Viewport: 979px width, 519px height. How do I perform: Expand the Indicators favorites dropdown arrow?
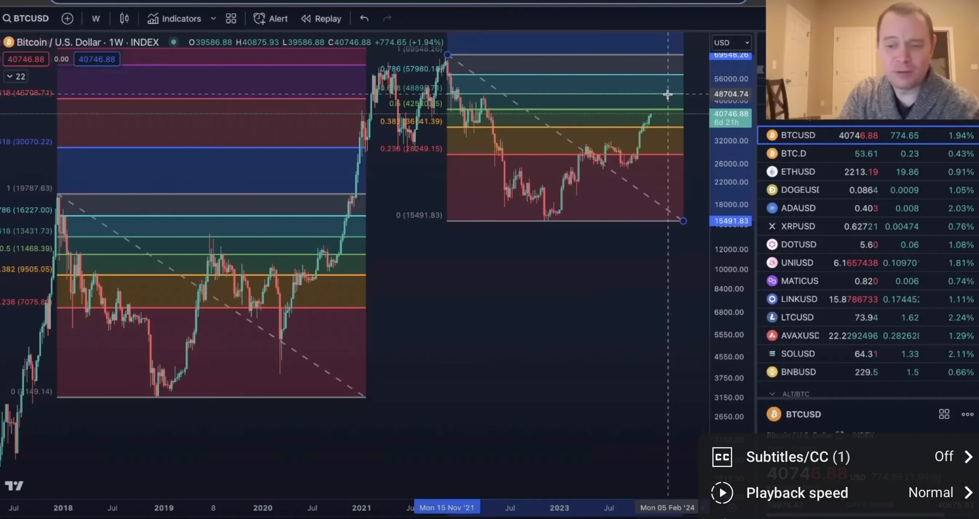(x=213, y=18)
